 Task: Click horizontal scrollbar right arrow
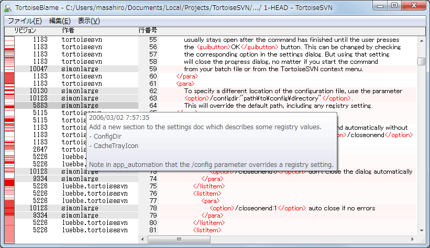click(412, 239)
